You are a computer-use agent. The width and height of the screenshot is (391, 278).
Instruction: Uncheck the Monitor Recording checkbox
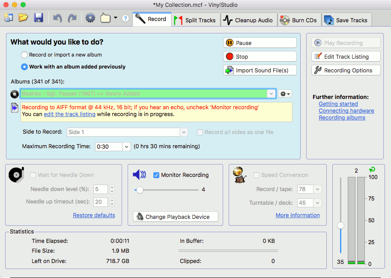pyautogui.click(x=156, y=175)
